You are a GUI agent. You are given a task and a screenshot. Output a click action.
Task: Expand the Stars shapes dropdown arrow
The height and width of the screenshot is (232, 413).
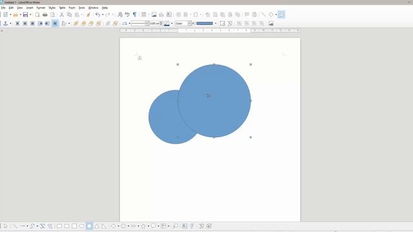click(148, 226)
